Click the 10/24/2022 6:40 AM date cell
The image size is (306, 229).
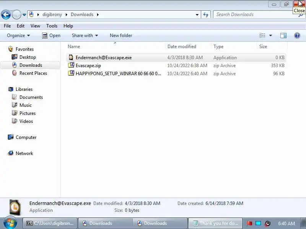coord(187,74)
